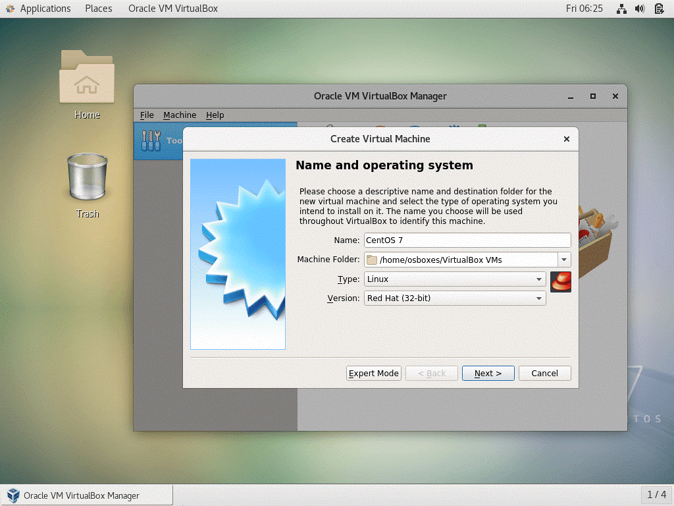Click the volume speaker icon in top panel
Viewport: 674px width, 506px height.
pyautogui.click(x=639, y=9)
